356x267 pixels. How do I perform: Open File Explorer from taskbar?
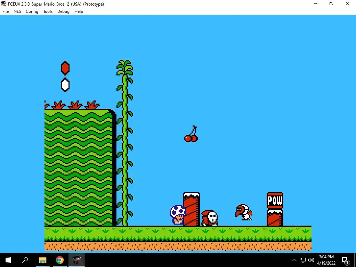(x=42, y=260)
